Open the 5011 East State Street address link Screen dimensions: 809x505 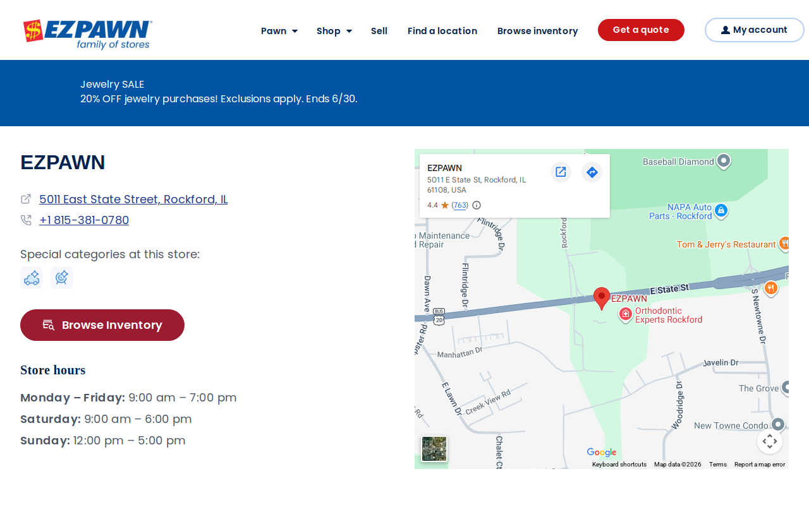(133, 199)
